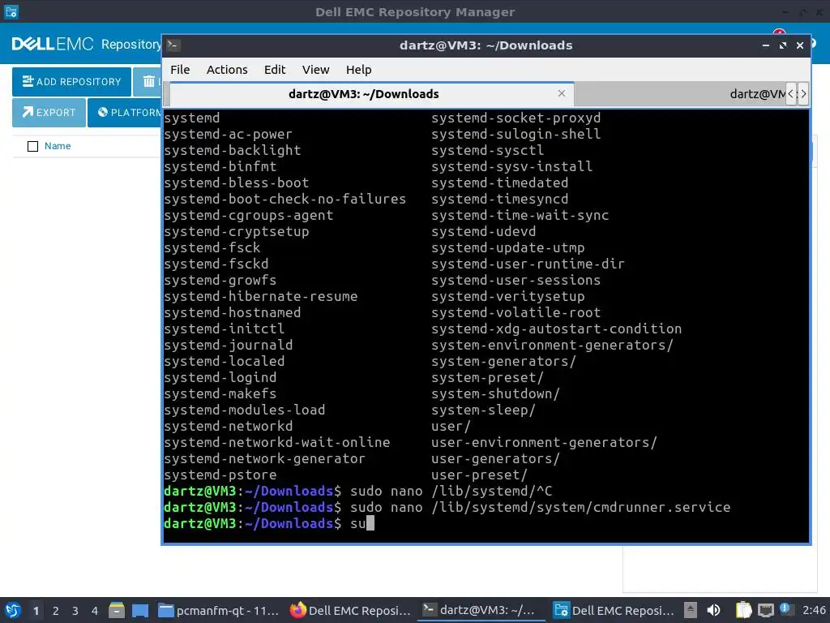830x623 pixels.
Task: Switch to workspace 2
Action: pos(56,611)
